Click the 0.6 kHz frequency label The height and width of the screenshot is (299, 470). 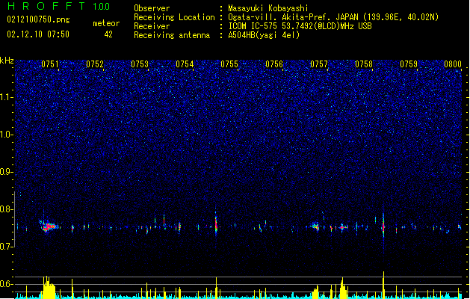coord(6,284)
